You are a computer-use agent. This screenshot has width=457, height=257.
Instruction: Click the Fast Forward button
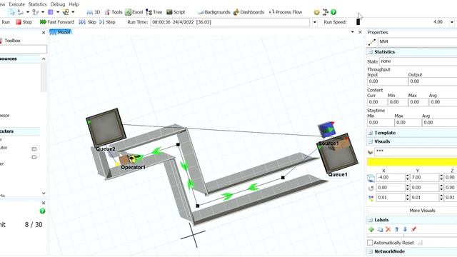pyautogui.click(x=57, y=22)
